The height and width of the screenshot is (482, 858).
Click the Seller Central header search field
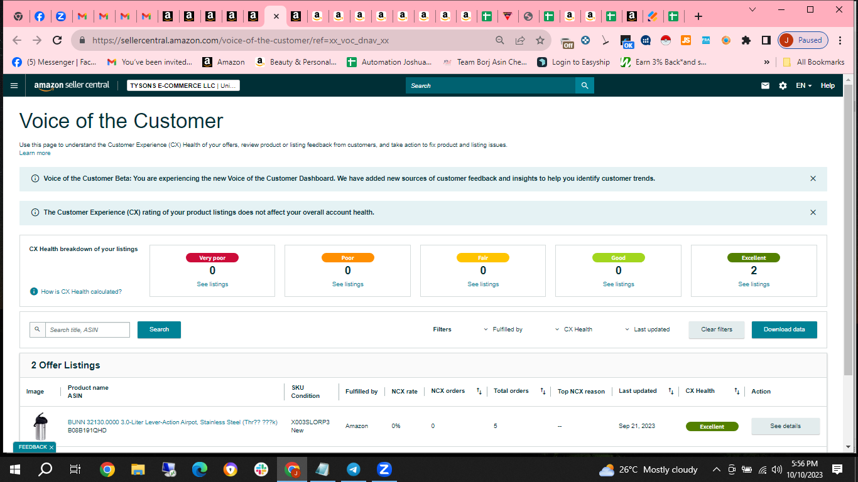pyautogui.click(x=491, y=85)
